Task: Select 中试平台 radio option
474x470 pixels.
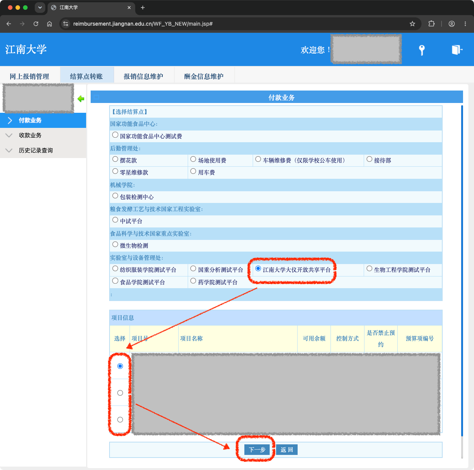Action: pyautogui.click(x=115, y=220)
